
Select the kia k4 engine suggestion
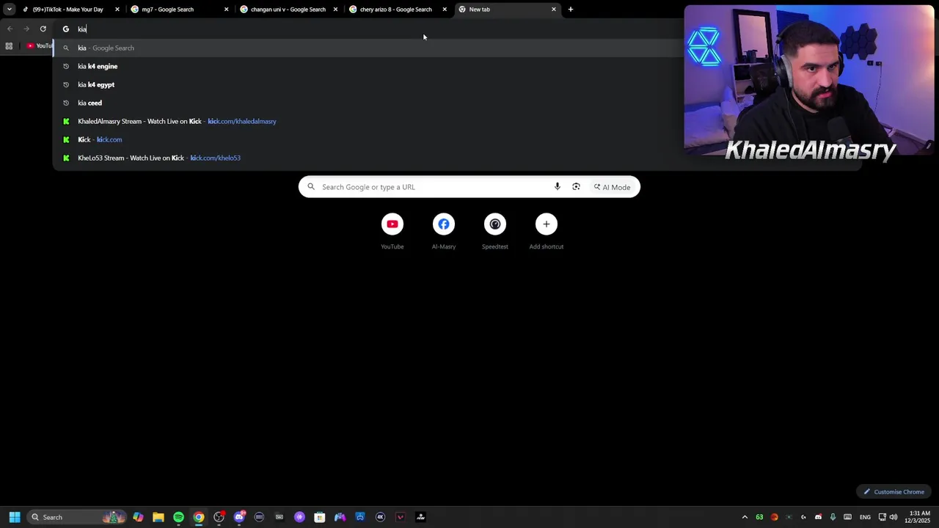point(456,66)
